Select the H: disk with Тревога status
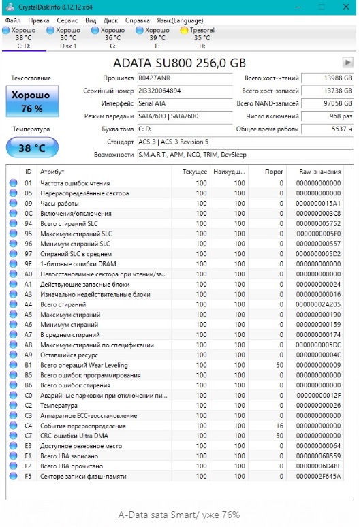This screenshot has width=359, height=527. click(202, 38)
